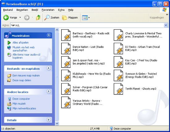Click the Mijn netwerklocaties link
The width and height of the screenshot is (170, 132).
point(24,109)
